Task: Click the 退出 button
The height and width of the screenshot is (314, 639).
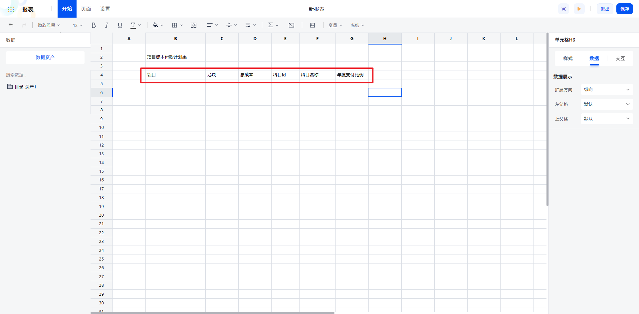Action: 605,9
